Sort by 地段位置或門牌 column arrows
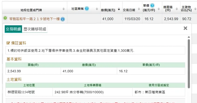Screen dimensions: 197x103 (x=64, y=9)
